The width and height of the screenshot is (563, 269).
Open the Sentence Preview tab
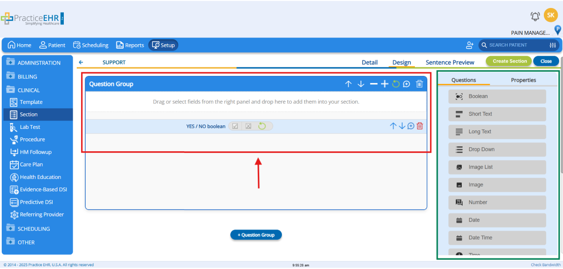point(450,62)
